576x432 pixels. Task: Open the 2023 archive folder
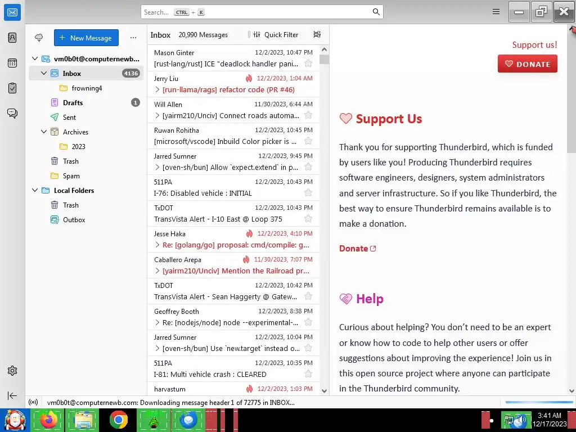pos(86,147)
